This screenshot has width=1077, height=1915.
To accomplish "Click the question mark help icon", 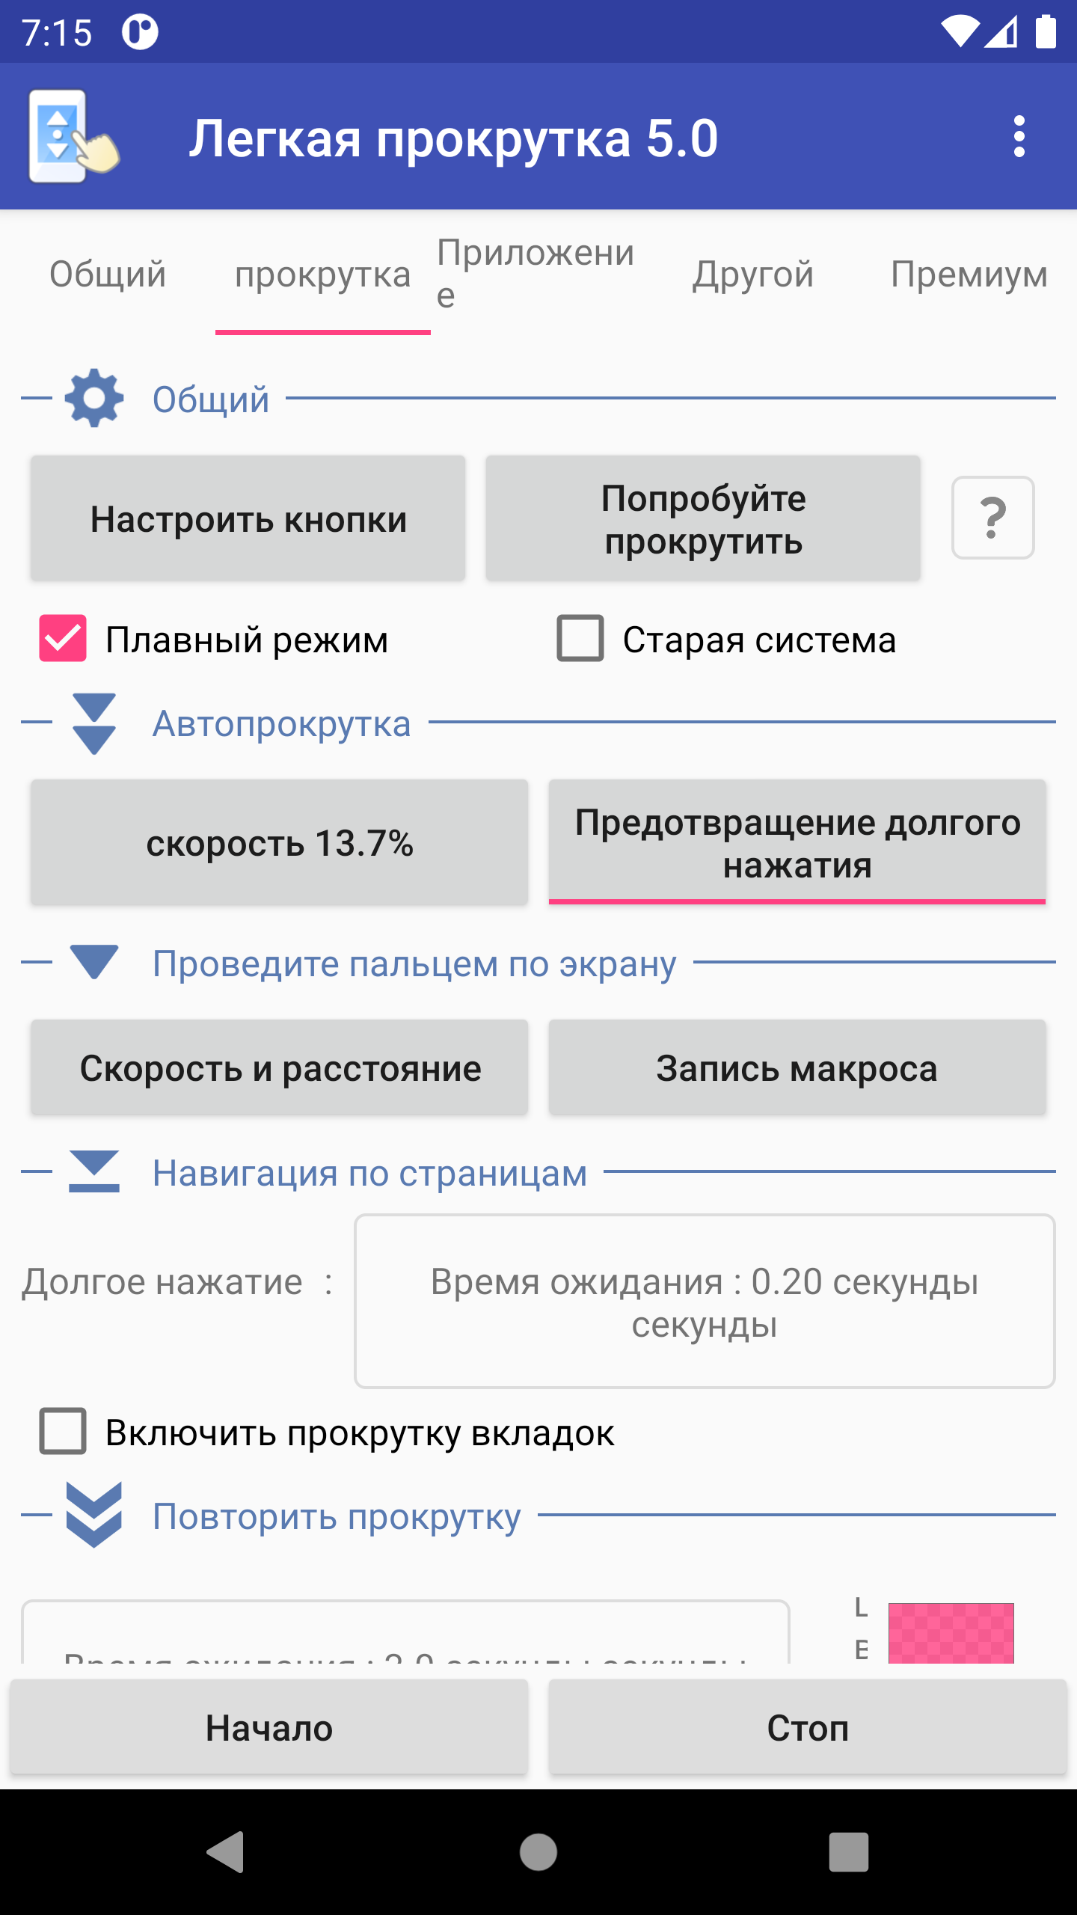I will coord(992,518).
